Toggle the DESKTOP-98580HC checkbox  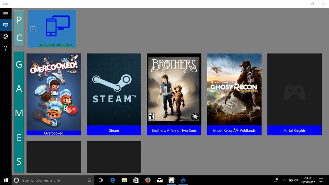click(x=33, y=29)
